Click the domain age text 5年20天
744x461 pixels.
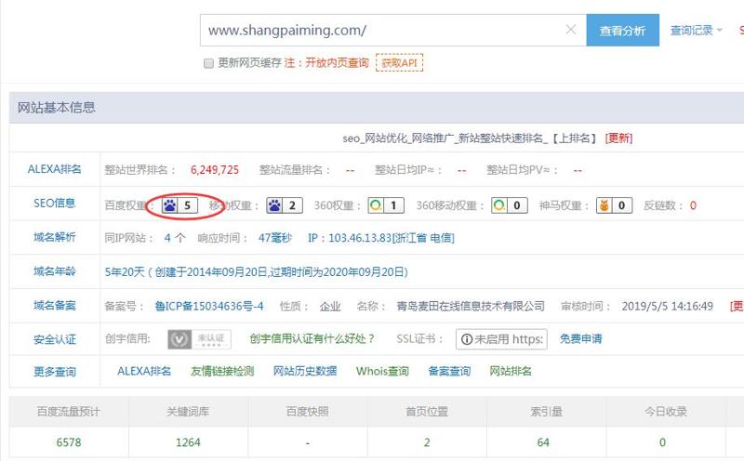click(125, 271)
